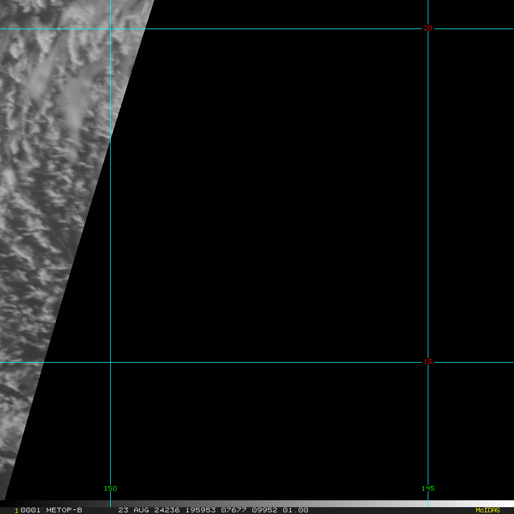Click the 23 AUG date text
514x514 pixels.
coord(134,510)
